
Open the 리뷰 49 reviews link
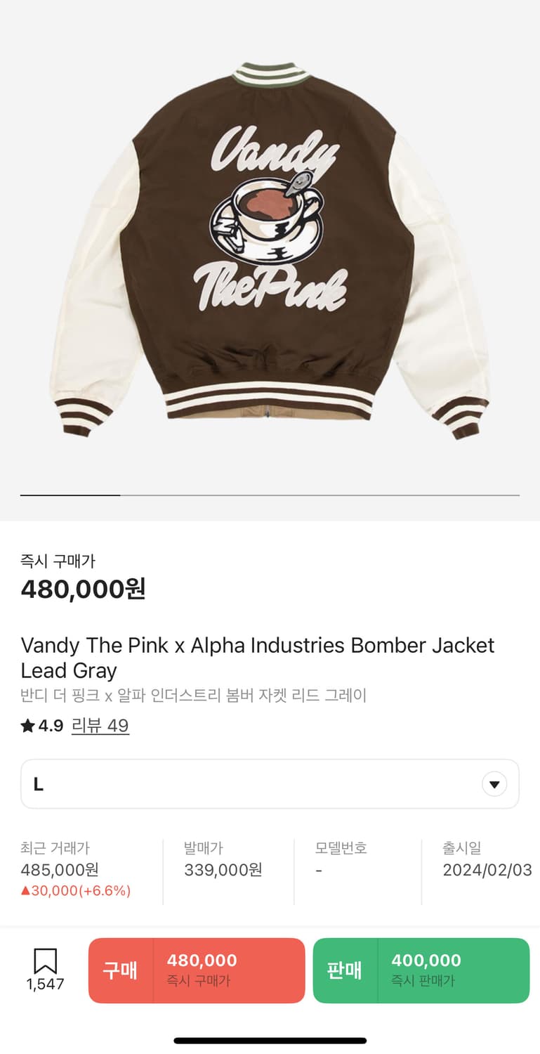(x=100, y=726)
